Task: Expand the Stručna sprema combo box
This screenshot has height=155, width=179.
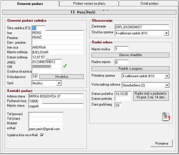Action: [166, 33]
